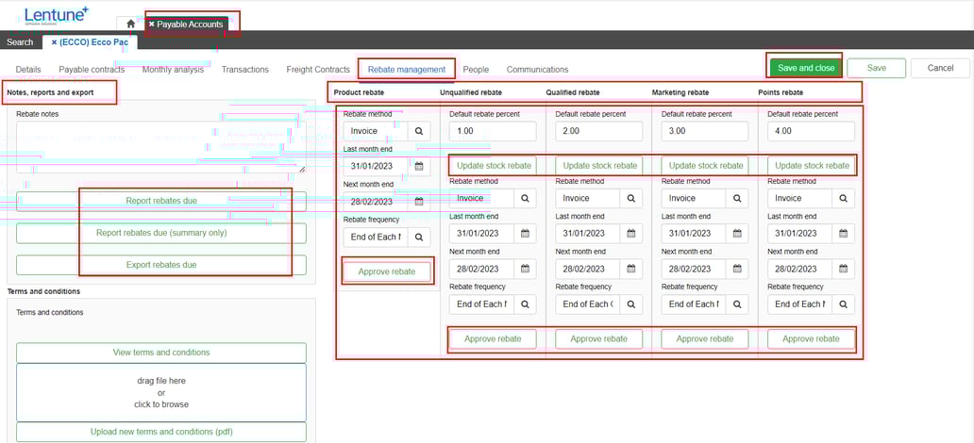Cancel the changes
The width and height of the screenshot is (974, 443).
tap(940, 68)
